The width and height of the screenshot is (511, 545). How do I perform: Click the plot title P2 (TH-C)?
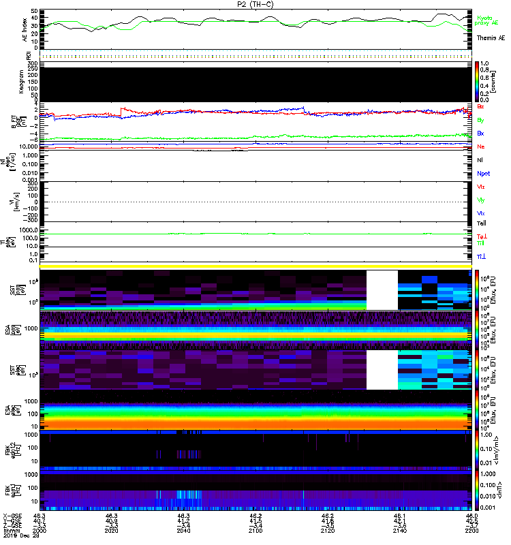[255, 4]
